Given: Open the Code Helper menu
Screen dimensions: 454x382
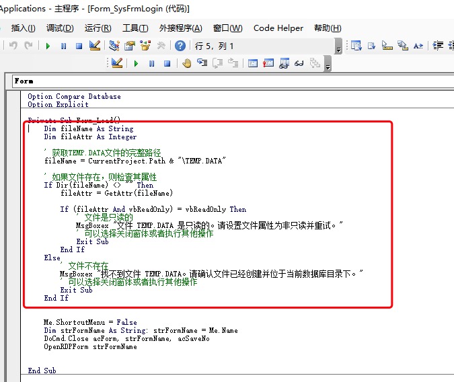Looking at the screenshot, I should (278, 28).
